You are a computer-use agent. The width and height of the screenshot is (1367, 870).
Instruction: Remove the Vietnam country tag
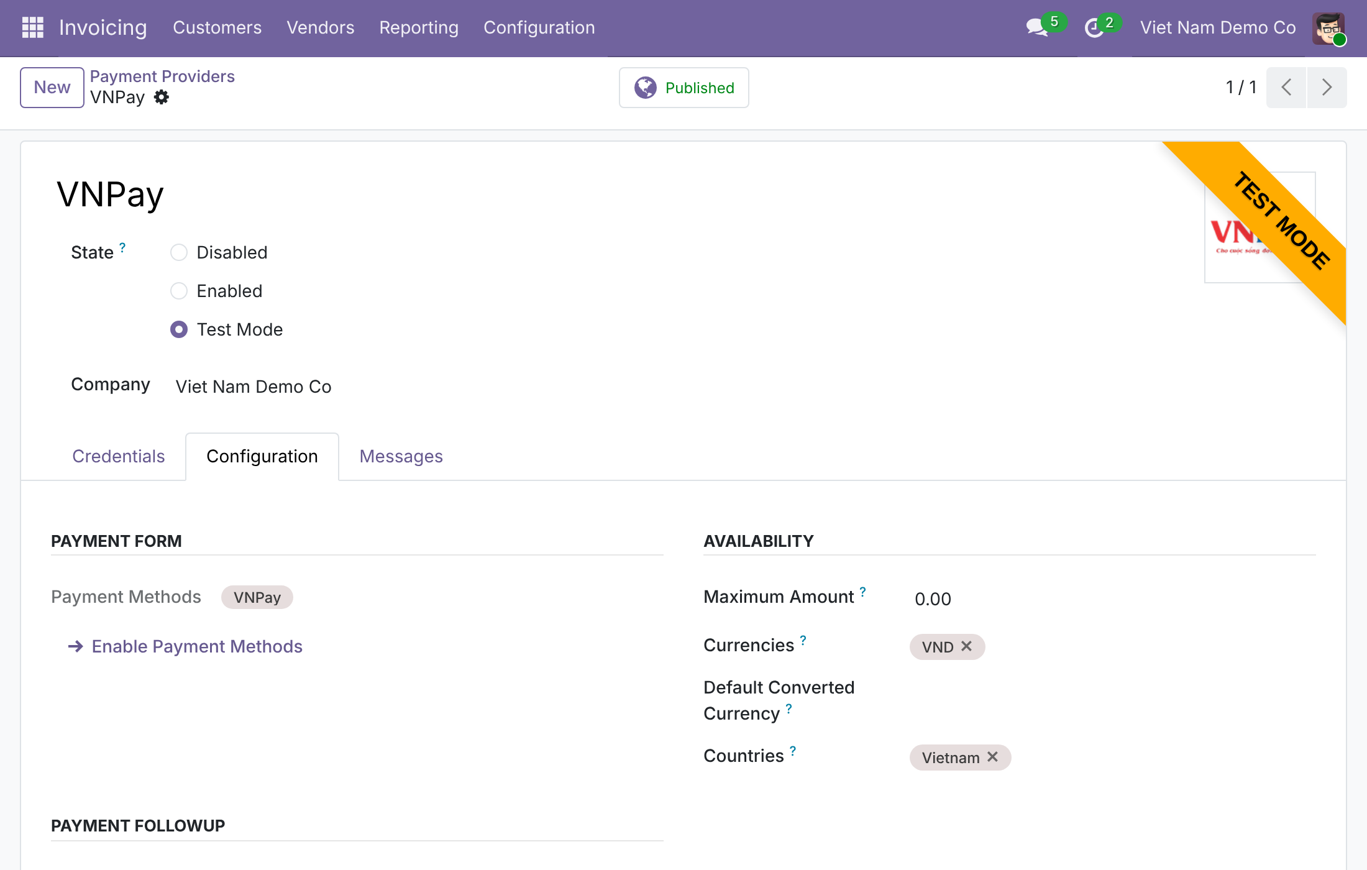[x=993, y=757]
